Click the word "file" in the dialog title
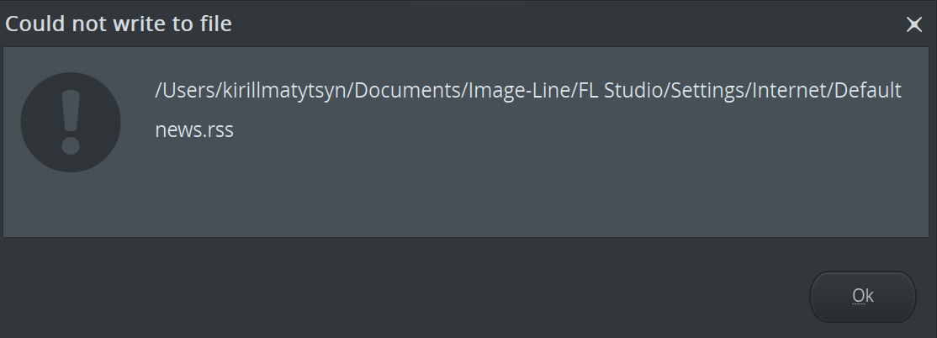The height and width of the screenshot is (338, 937). point(214,24)
